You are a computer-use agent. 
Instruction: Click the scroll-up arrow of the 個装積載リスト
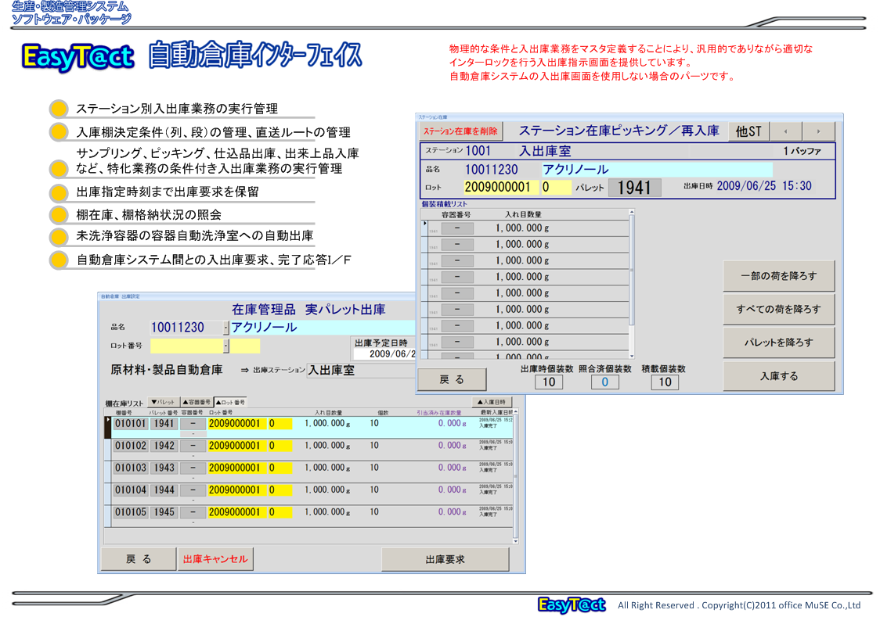(631, 213)
